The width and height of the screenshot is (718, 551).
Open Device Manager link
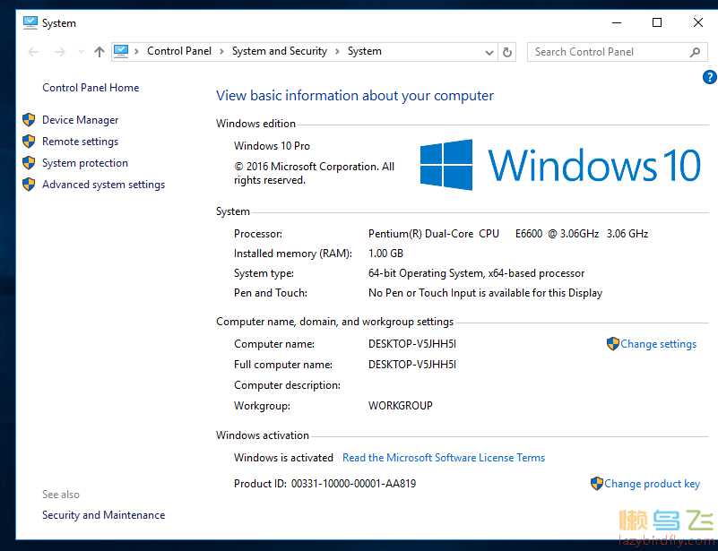(x=80, y=120)
